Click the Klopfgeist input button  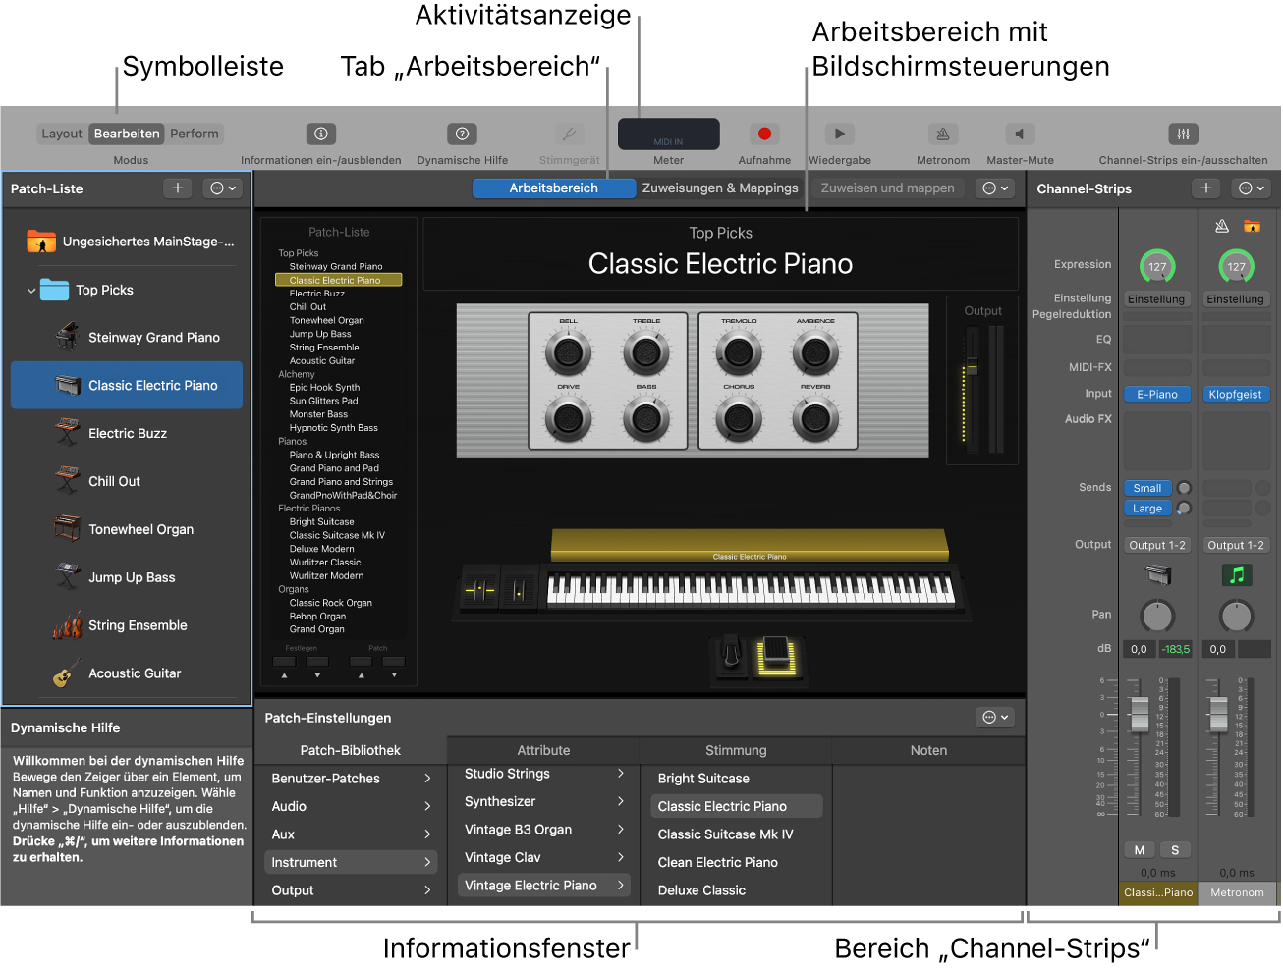click(x=1236, y=395)
